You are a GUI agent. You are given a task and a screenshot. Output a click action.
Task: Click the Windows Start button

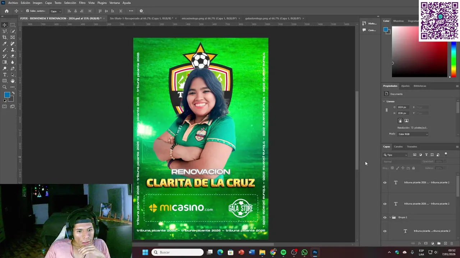point(145,252)
